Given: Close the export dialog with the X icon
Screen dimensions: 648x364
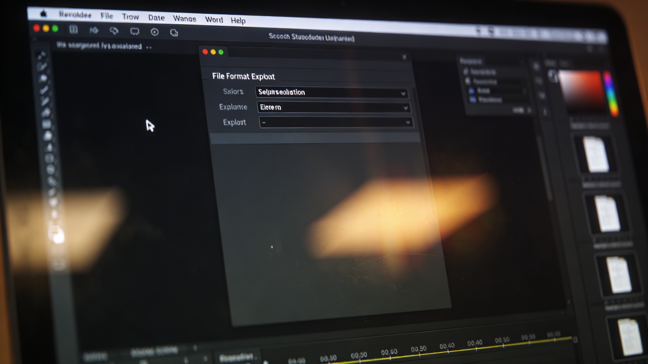Looking at the screenshot, I should point(404,57).
